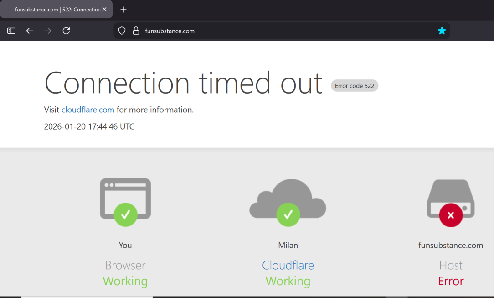This screenshot has height=298, width=494.
Task: Close the funsubstance.com 522 tab
Action: [104, 10]
